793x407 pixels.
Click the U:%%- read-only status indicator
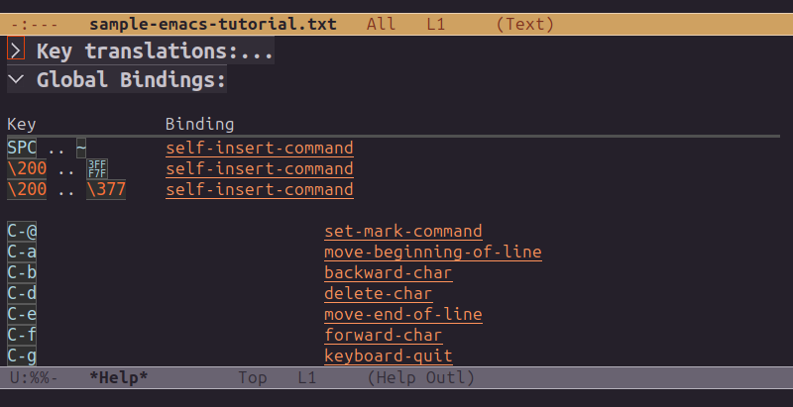34,377
